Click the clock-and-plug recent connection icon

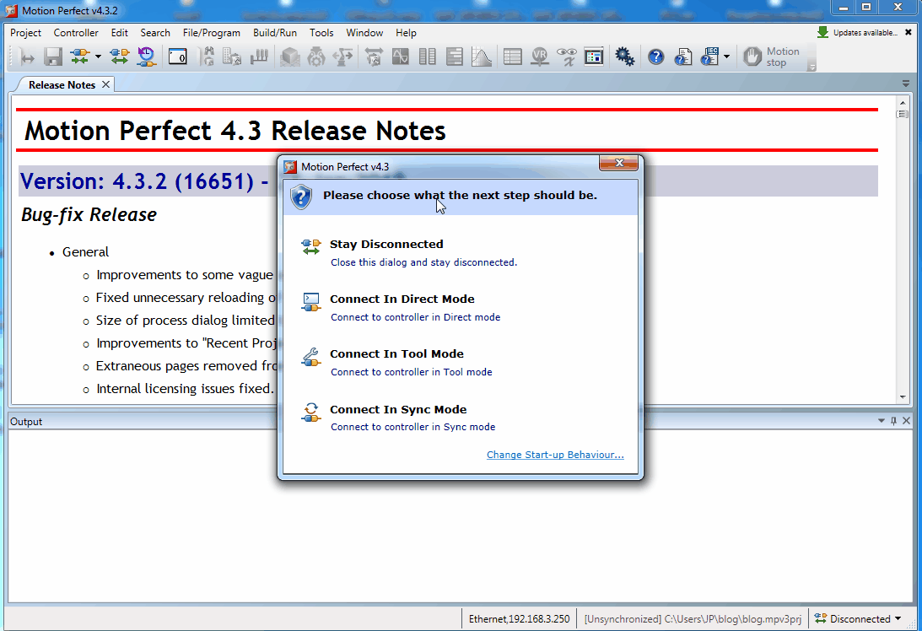click(147, 57)
